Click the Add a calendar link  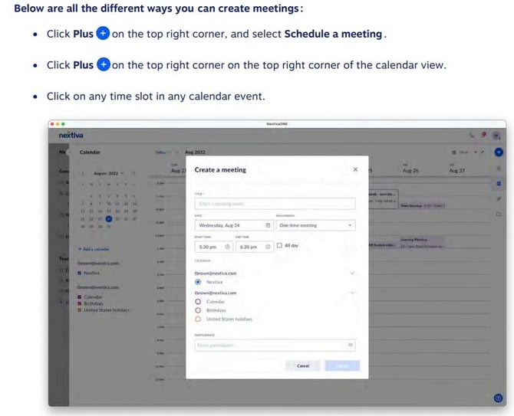[x=94, y=249]
